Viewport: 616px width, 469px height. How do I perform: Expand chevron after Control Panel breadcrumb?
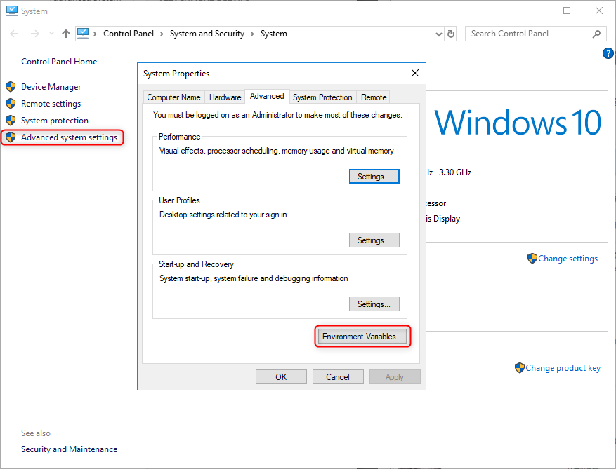click(161, 34)
